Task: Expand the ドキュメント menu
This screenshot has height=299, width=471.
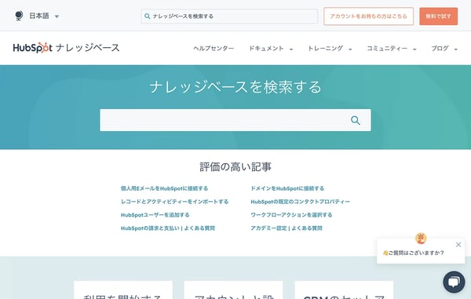Action: 271,49
